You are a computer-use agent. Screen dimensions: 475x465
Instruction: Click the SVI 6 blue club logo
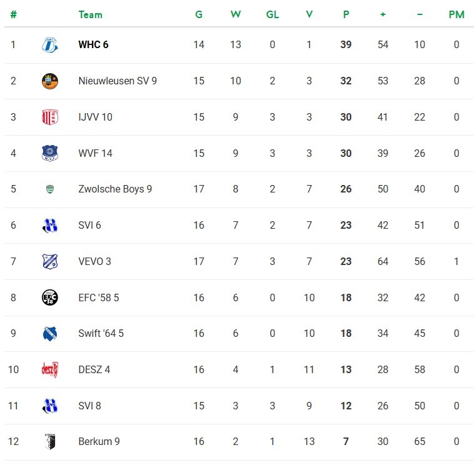pos(49,225)
